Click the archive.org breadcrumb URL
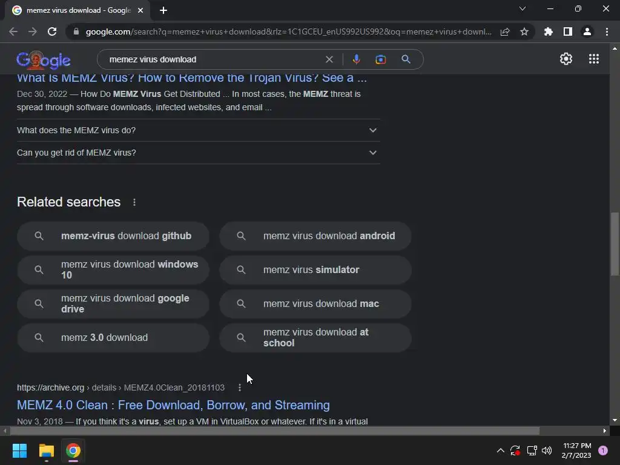620x465 pixels. [x=120, y=387]
